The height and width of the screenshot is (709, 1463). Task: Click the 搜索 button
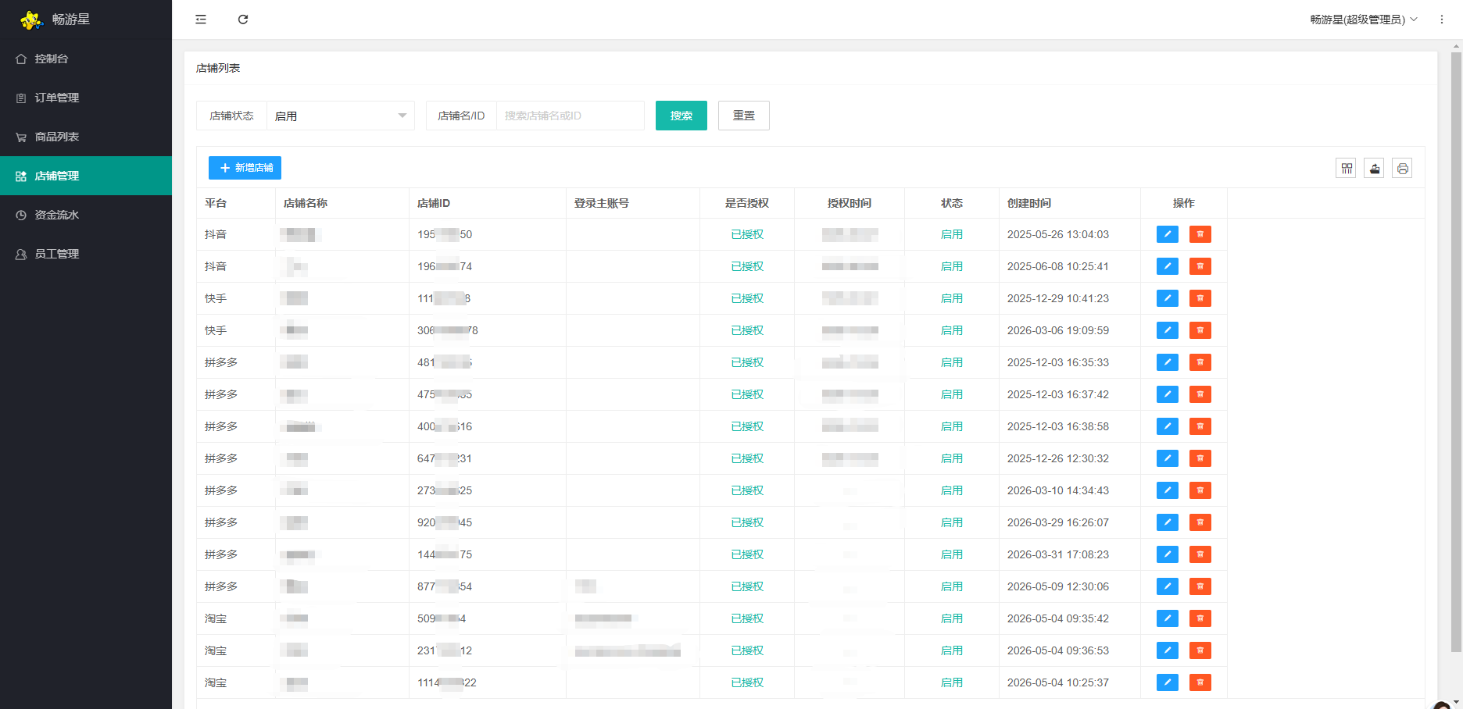(x=681, y=116)
